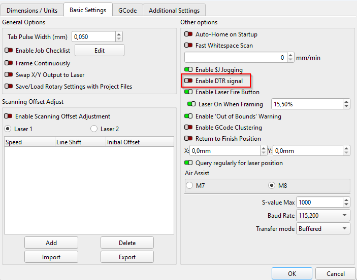Toggle Enable Laser Fire Button
Viewport: 357px width, 280px height.
[x=189, y=92]
